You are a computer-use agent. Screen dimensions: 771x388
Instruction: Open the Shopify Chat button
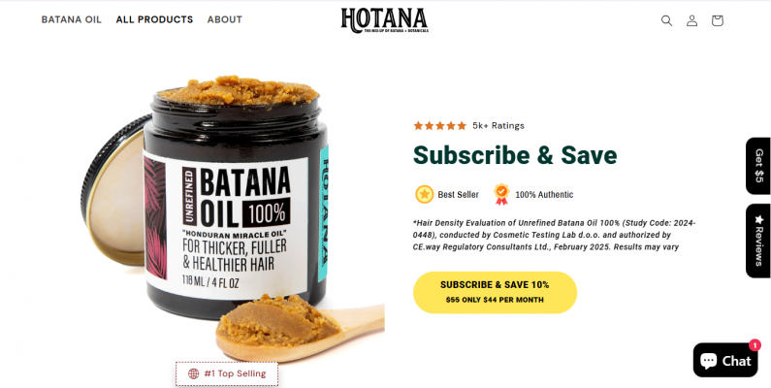pyautogui.click(x=725, y=361)
